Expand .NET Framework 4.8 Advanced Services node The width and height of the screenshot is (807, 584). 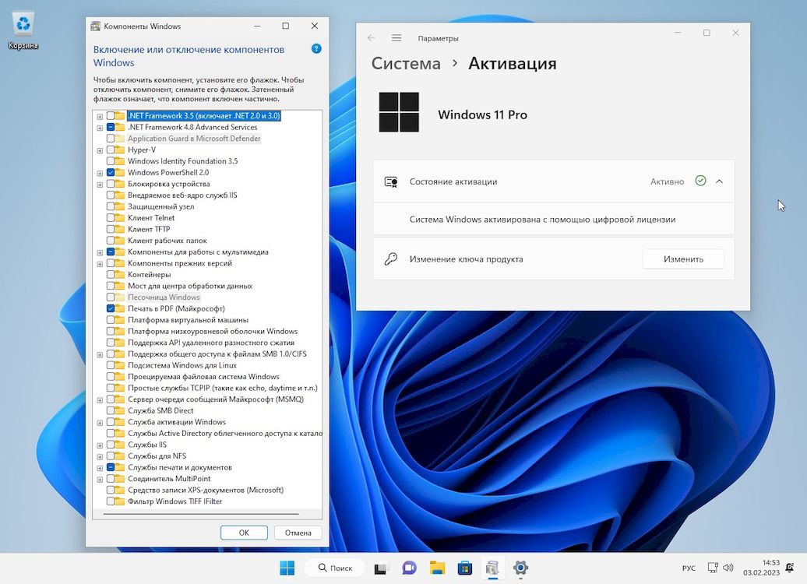[100, 128]
